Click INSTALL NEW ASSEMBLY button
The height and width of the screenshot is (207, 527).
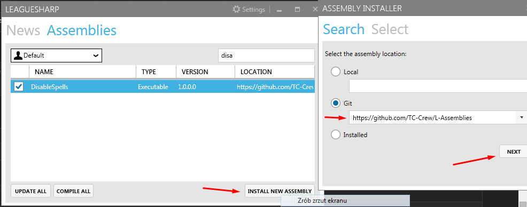[280, 191]
